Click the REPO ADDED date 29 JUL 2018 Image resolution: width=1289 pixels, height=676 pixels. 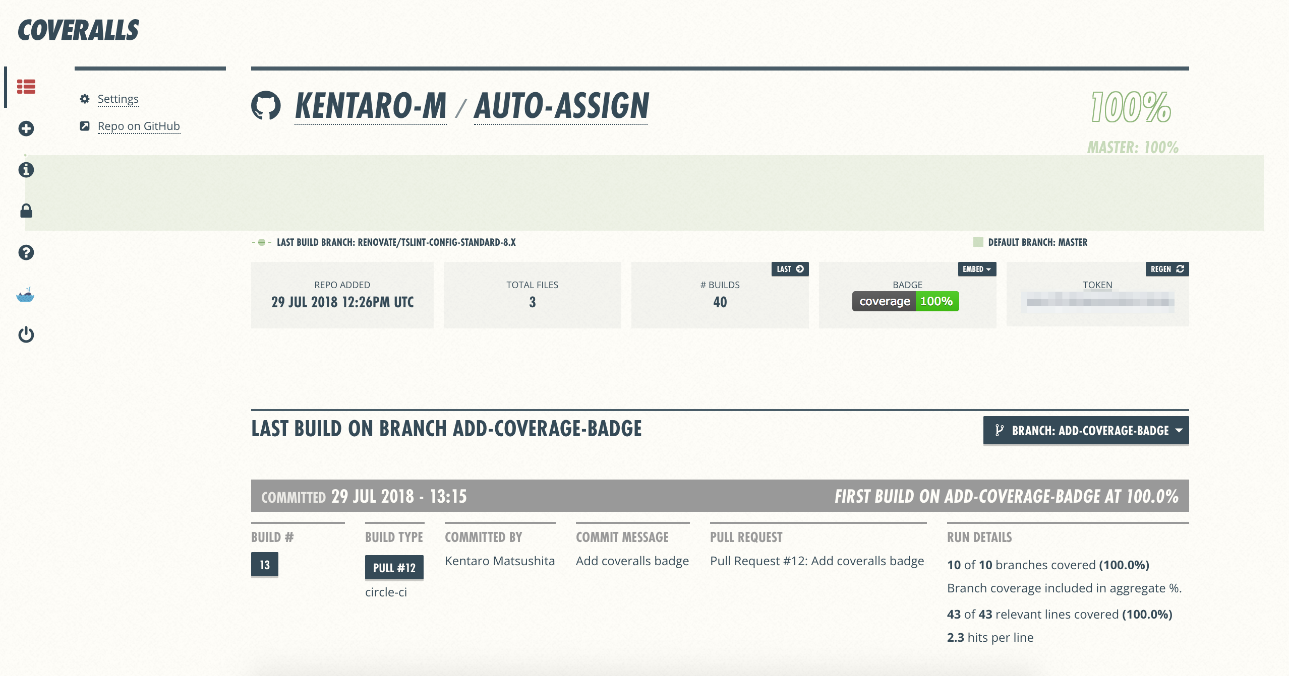coord(342,302)
